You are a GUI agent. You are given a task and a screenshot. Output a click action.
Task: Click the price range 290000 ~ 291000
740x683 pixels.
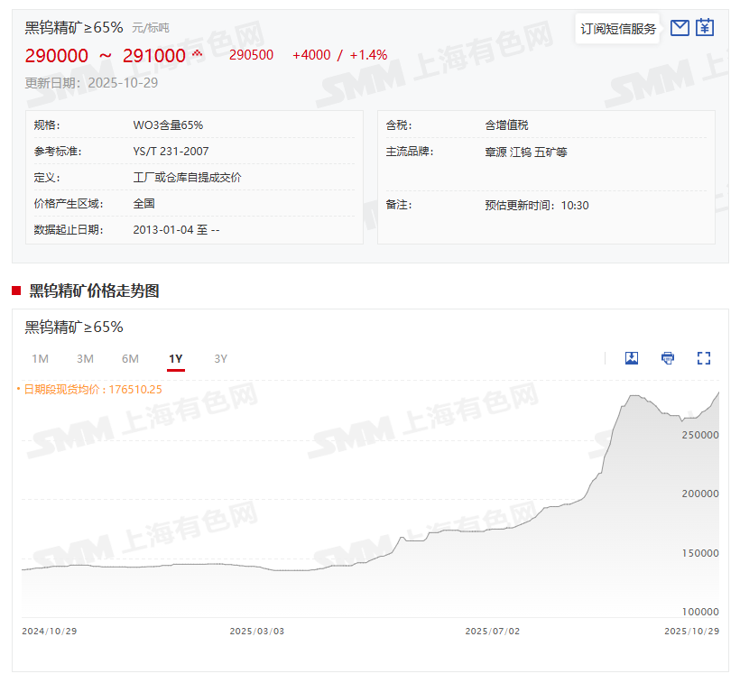coord(105,56)
